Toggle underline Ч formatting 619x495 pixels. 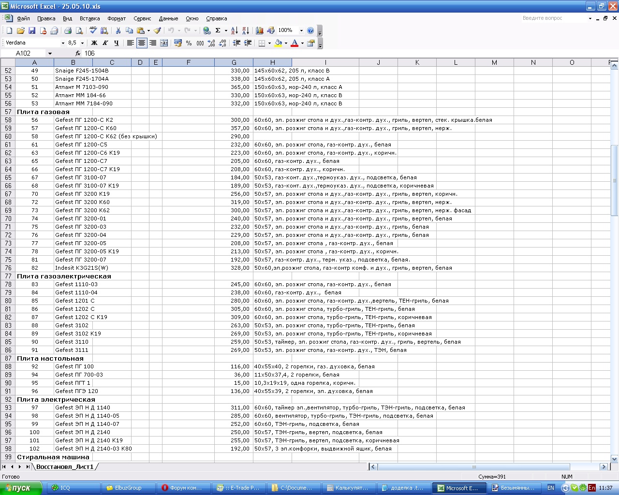click(x=117, y=43)
